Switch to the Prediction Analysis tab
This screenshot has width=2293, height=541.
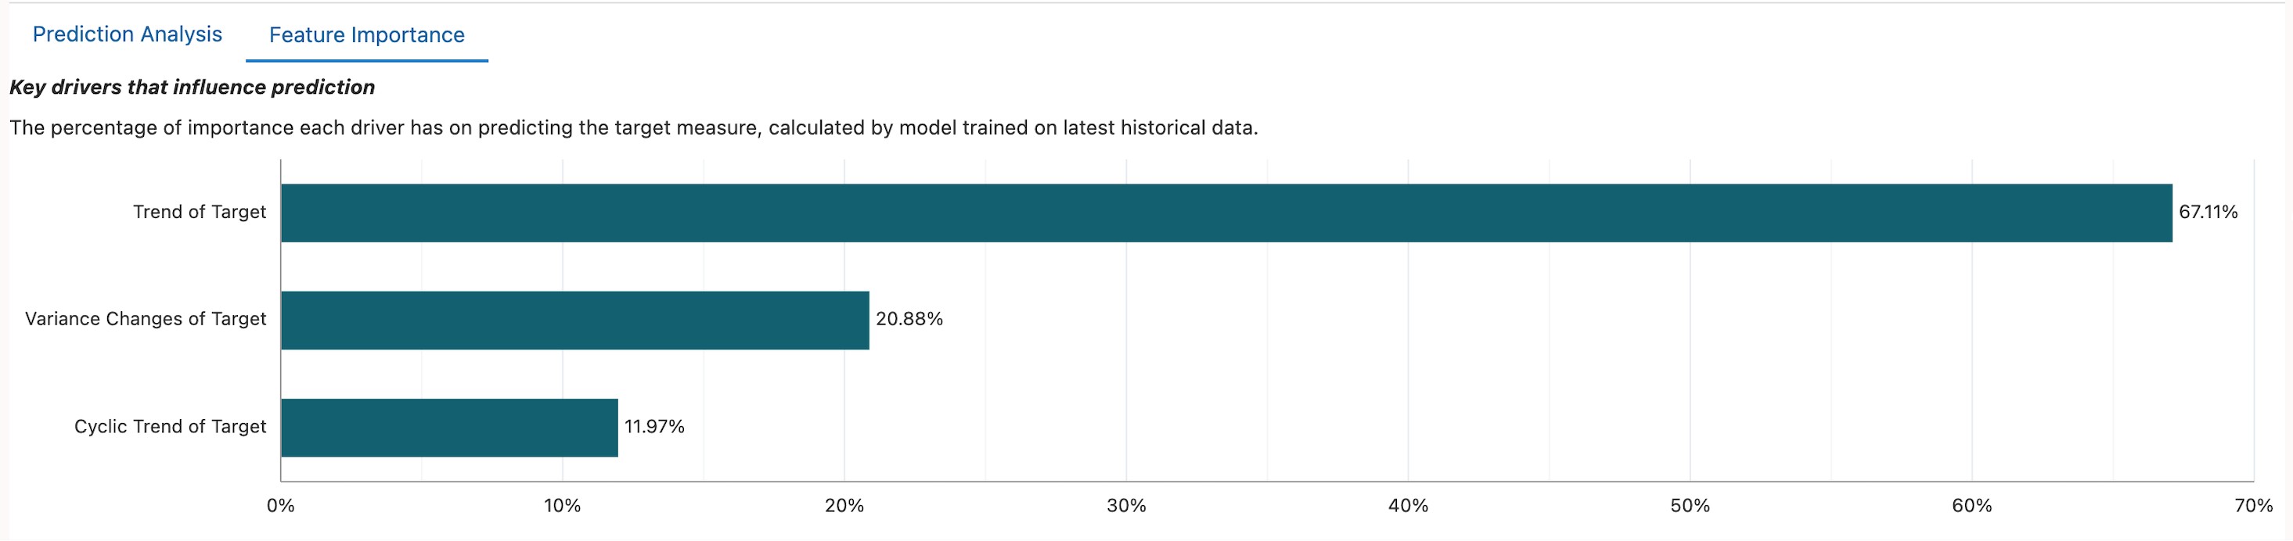[128, 34]
